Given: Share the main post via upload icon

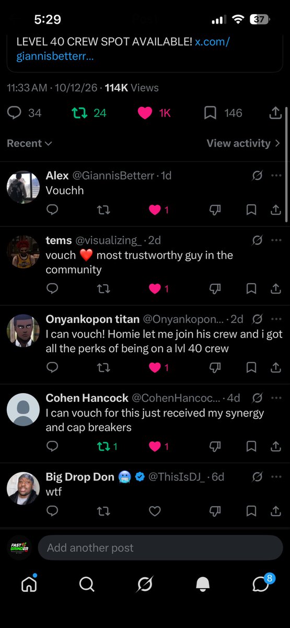Looking at the screenshot, I should pyautogui.click(x=275, y=113).
